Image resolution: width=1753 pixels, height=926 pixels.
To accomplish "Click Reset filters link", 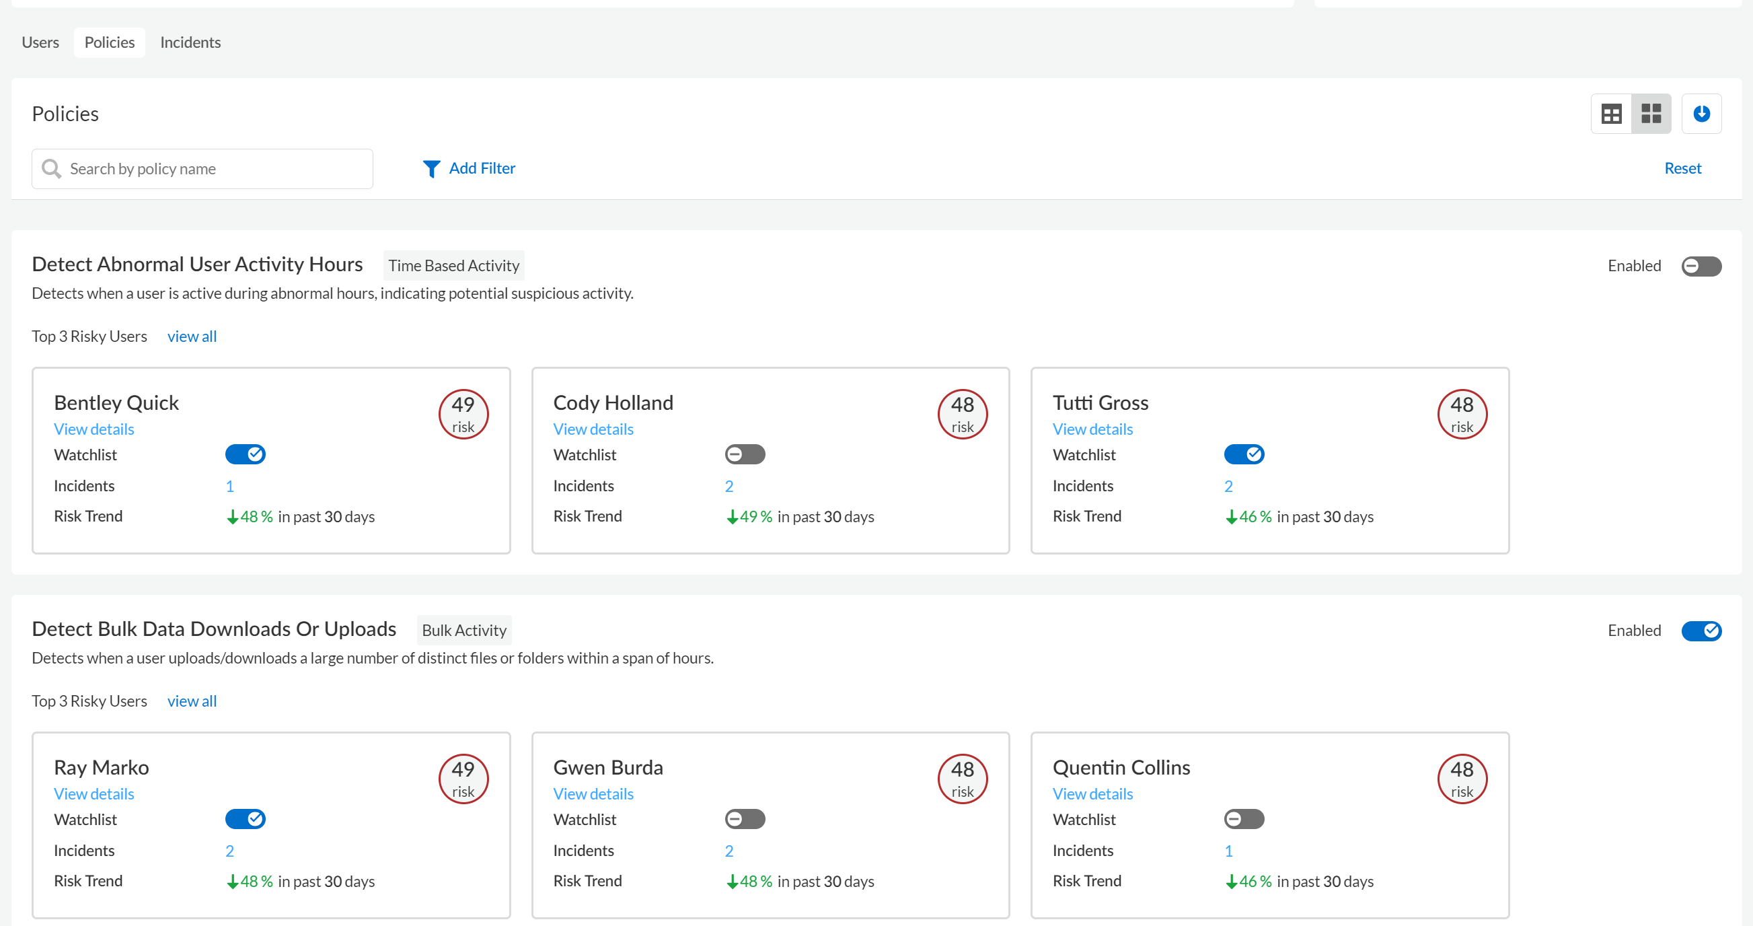I will pos(1682,168).
